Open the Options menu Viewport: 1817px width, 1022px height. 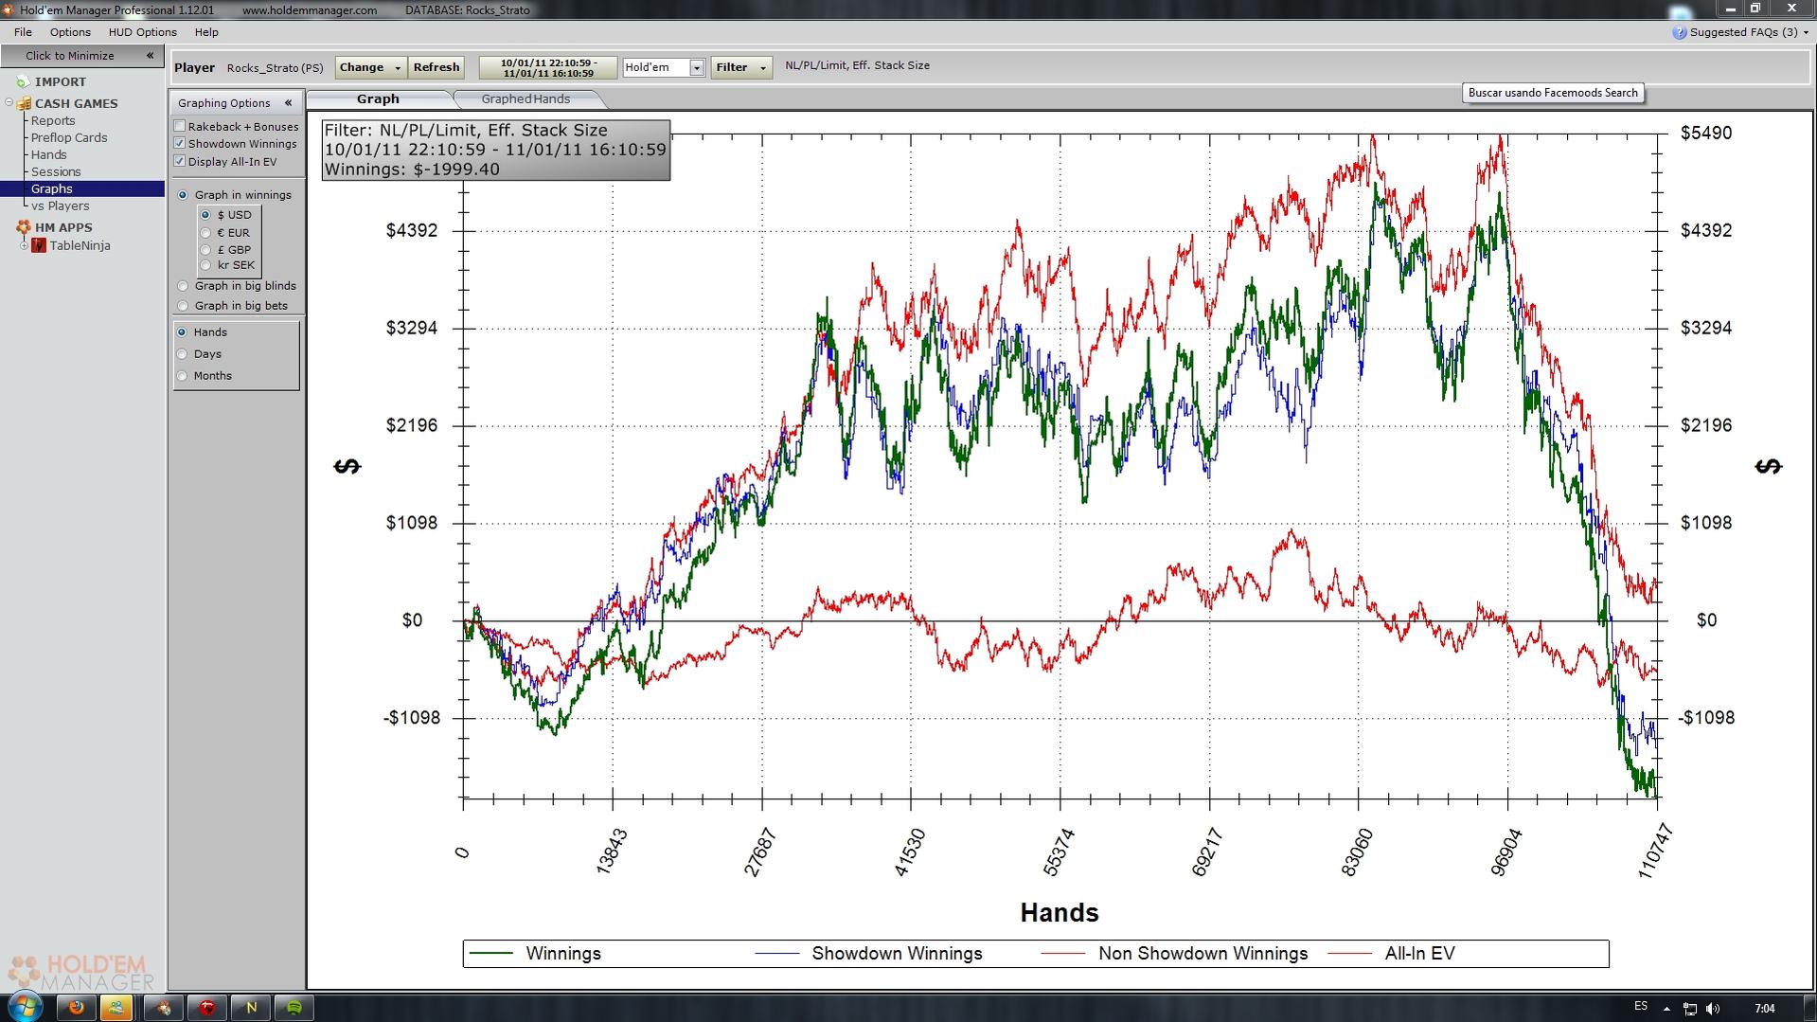pos(70,32)
